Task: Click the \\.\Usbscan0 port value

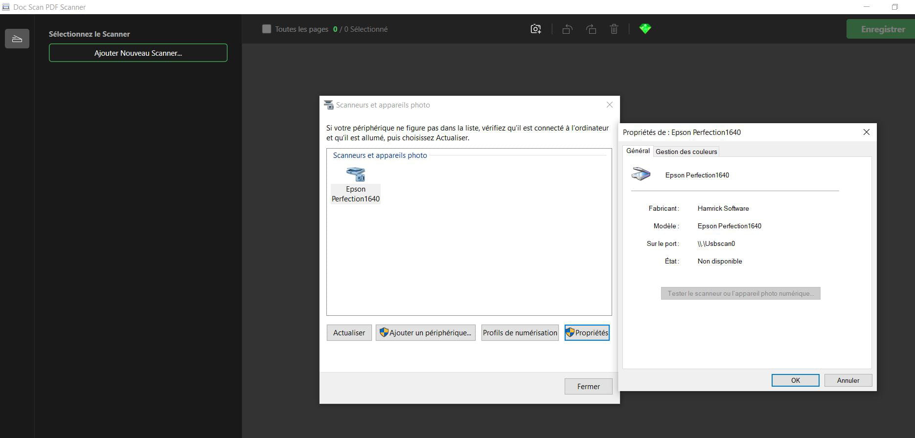Action: tap(716, 243)
